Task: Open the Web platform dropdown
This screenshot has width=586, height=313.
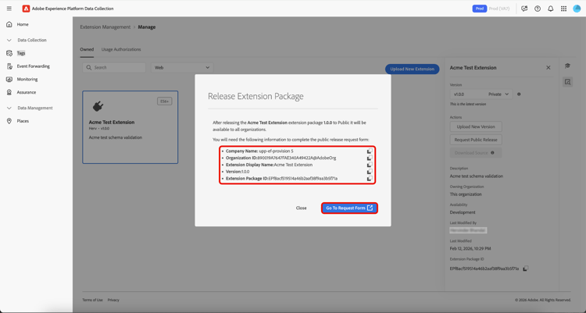Action: [182, 68]
